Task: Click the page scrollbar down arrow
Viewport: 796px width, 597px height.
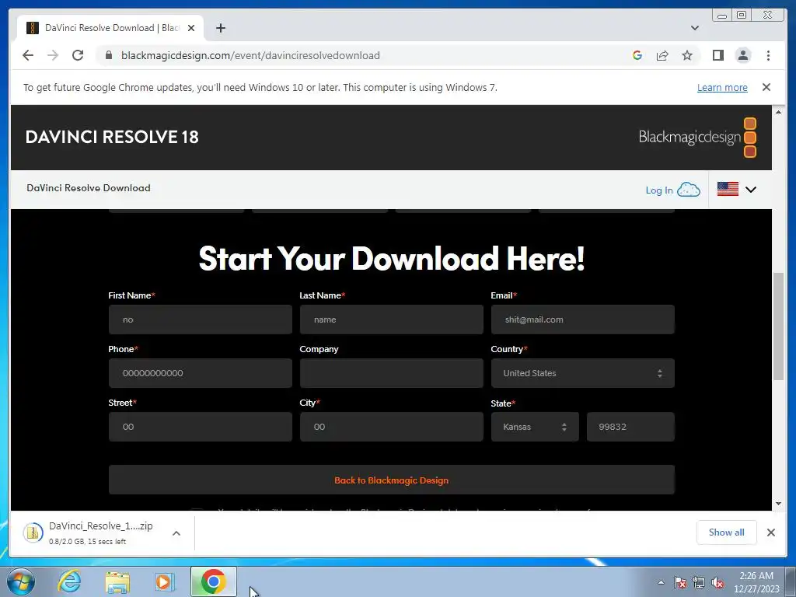Action: (779, 504)
